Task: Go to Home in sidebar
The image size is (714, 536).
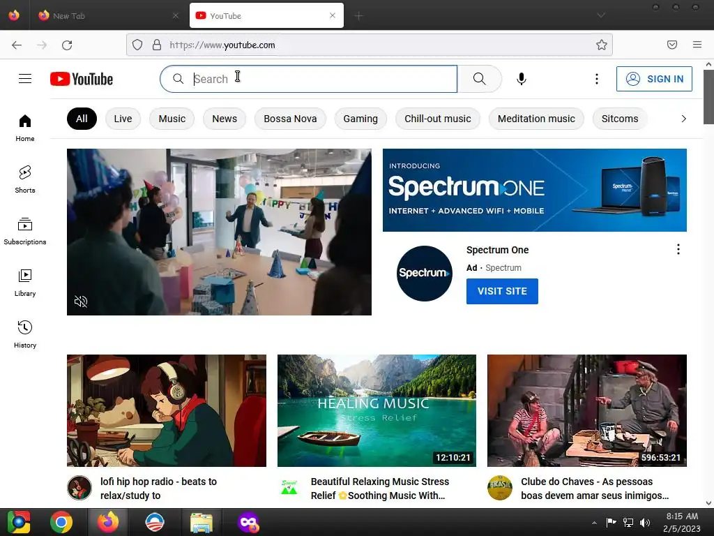Action: point(25,128)
